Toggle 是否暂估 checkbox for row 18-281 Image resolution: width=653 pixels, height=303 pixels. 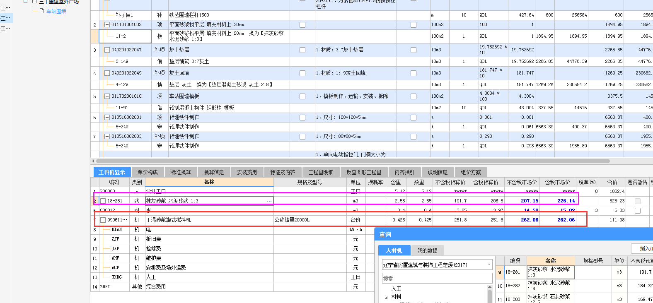pyautogui.click(x=638, y=201)
